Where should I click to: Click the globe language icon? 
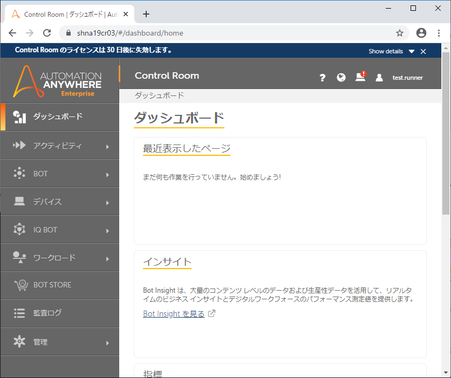pos(341,77)
